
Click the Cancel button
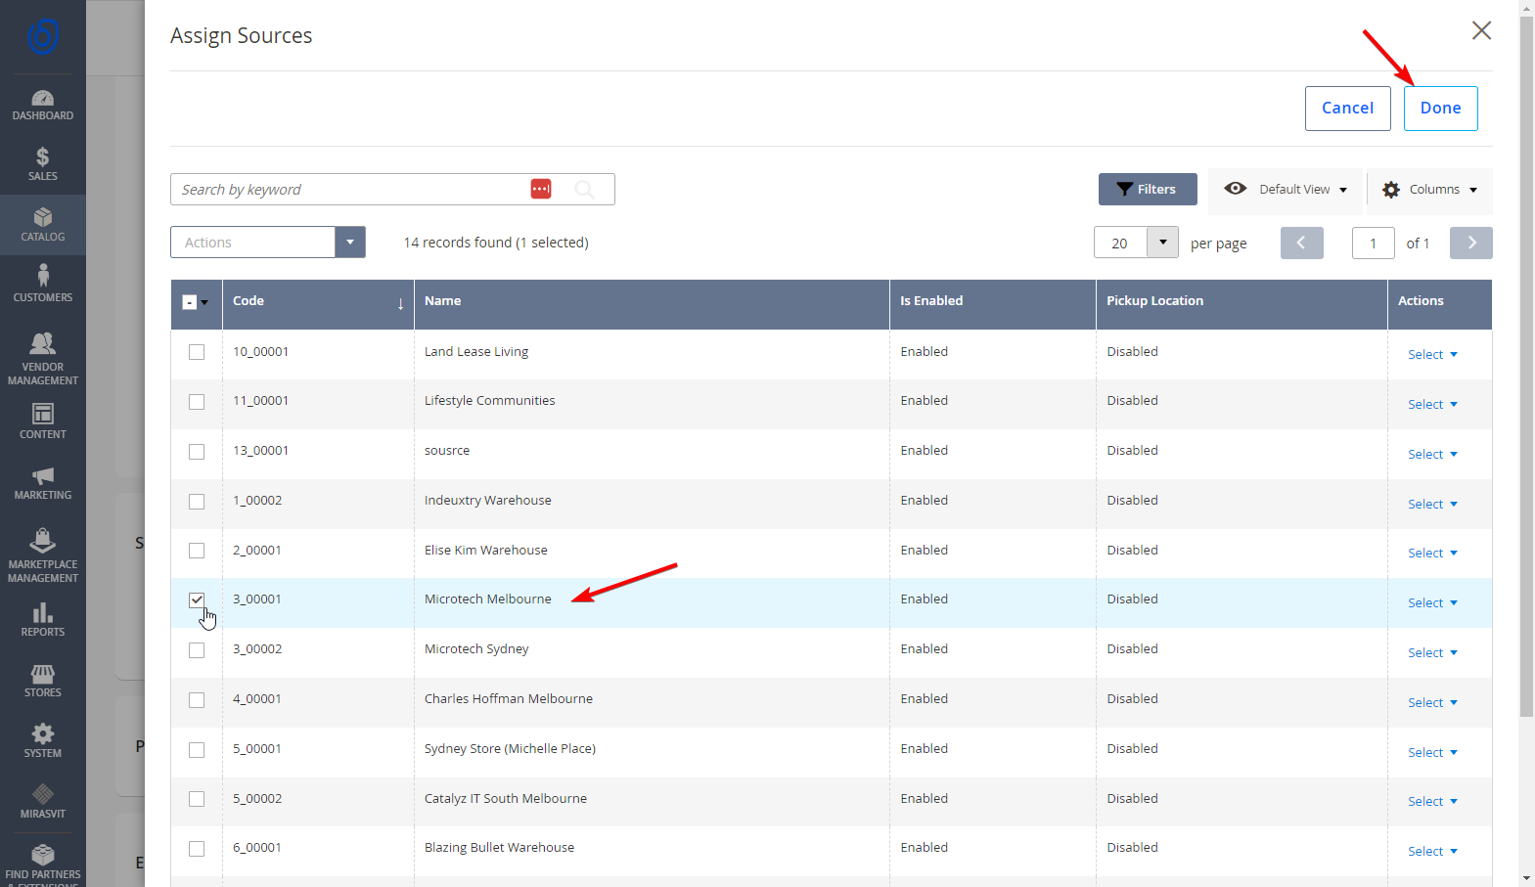click(1347, 109)
